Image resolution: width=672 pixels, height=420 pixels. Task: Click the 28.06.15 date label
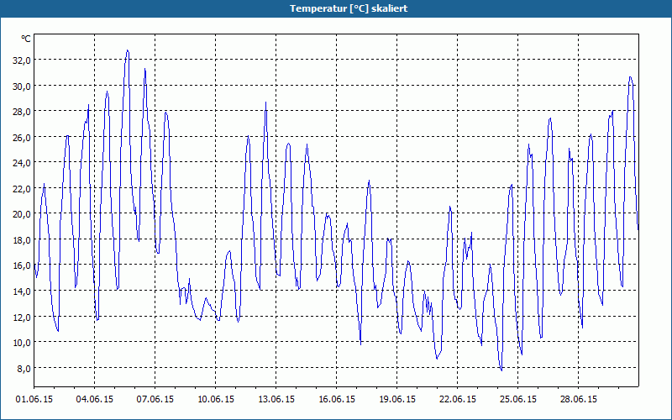pos(578,399)
